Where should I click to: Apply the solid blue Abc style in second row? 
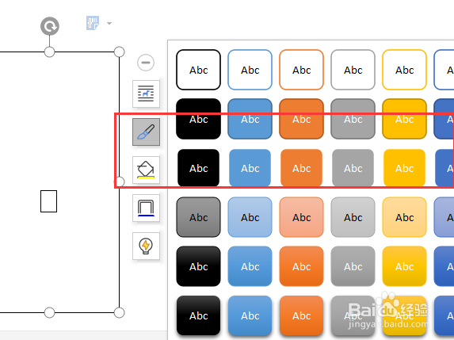coord(250,119)
